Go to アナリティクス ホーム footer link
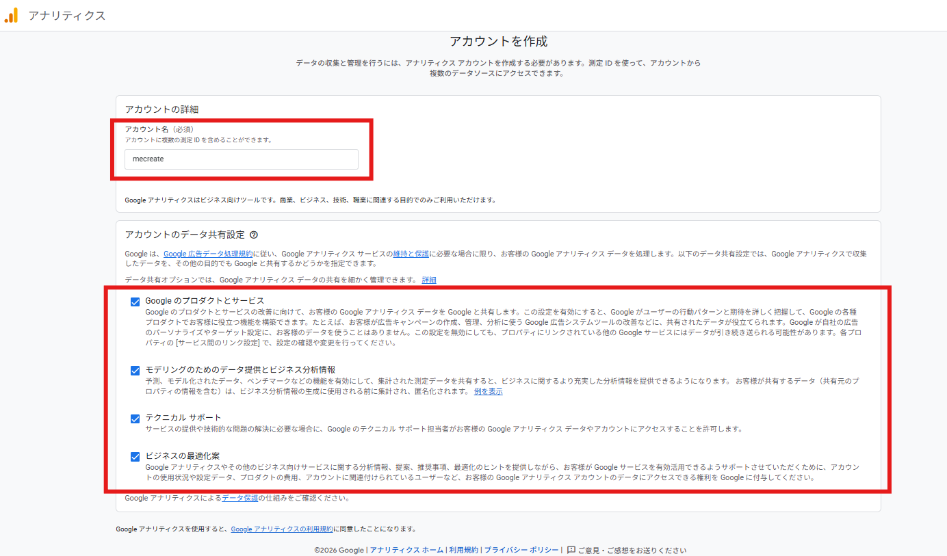Image resolution: width=947 pixels, height=556 pixels. (406, 550)
